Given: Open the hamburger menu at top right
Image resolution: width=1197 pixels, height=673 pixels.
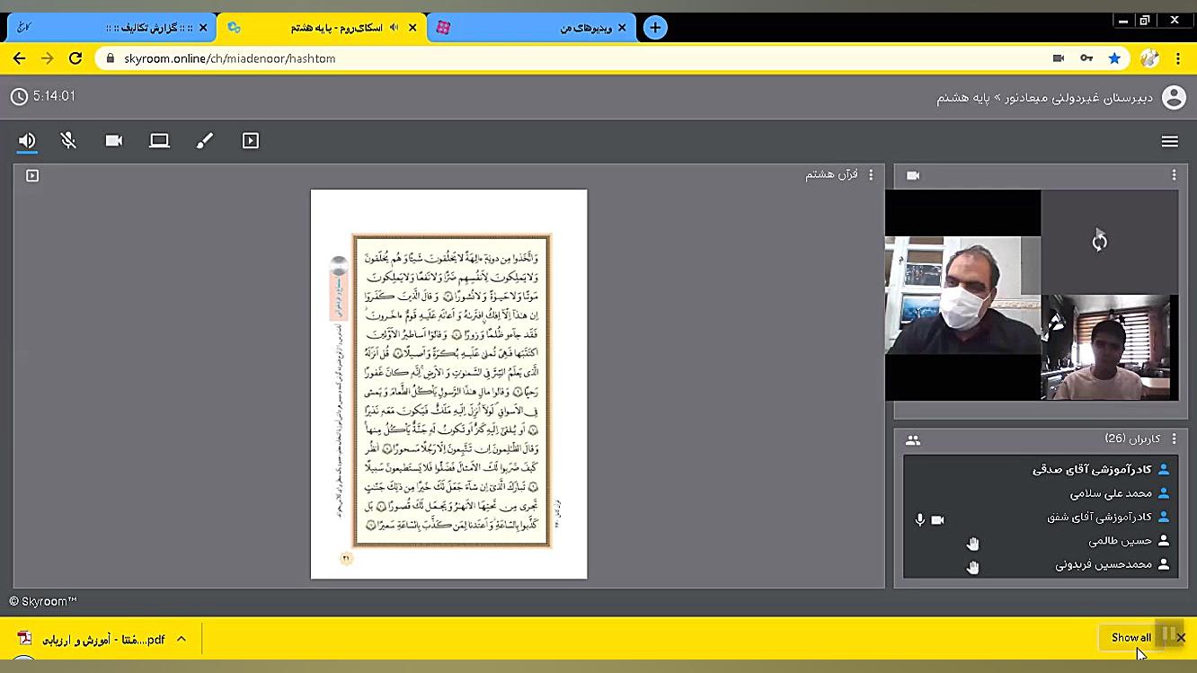Looking at the screenshot, I should [1170, 141].
